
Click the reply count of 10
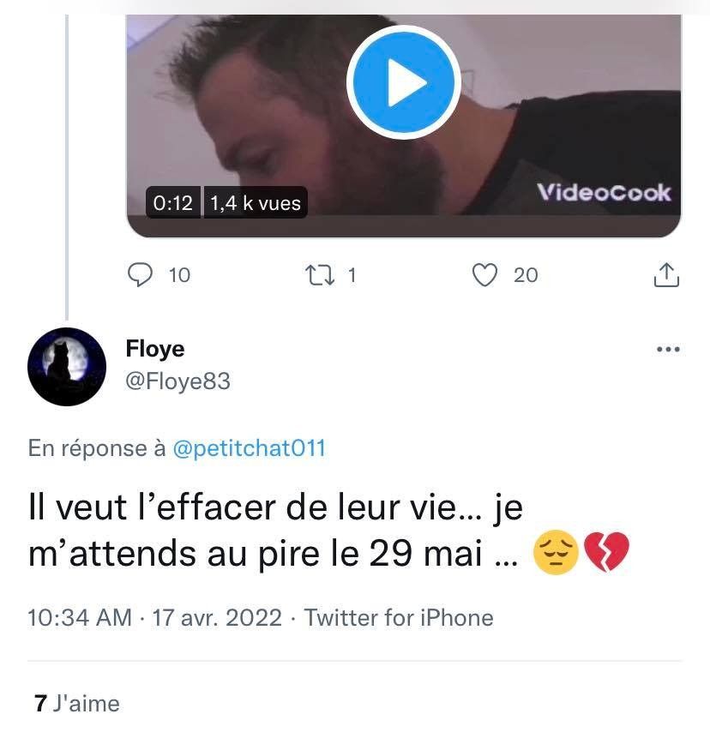tap(179, 275)
